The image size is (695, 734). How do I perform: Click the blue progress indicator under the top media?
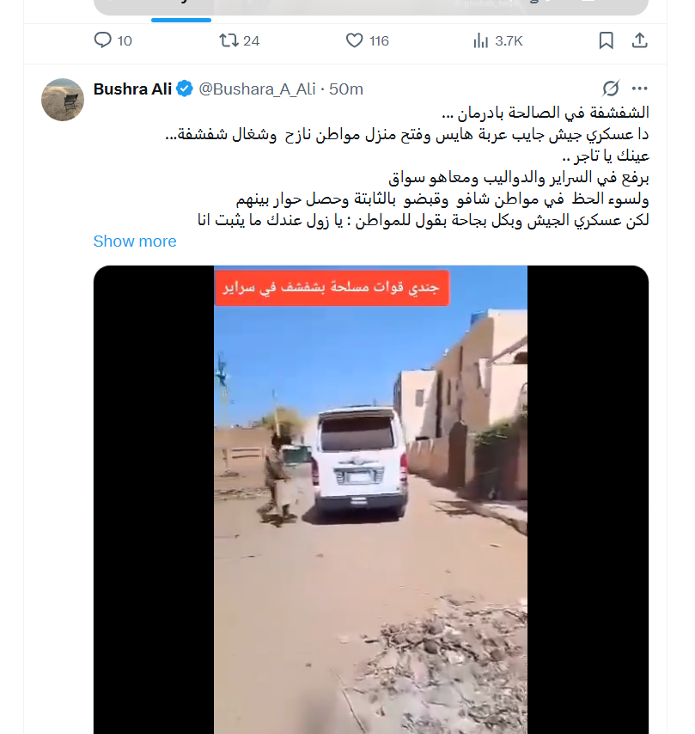181,20
